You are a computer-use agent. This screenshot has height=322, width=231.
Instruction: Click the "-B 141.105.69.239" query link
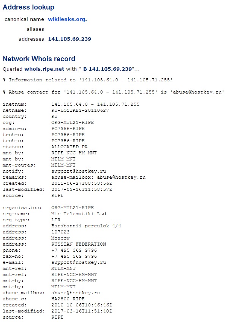106,69
